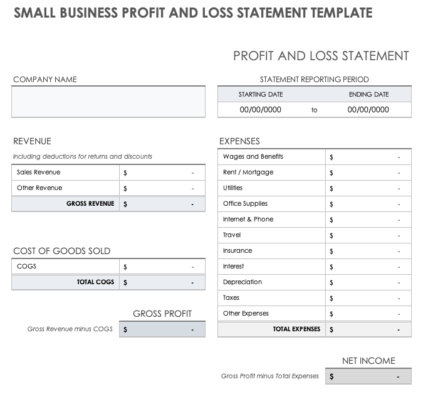Click the COGS amount cell
Image resolution: width=423 pixels, height=399 pixels.
[162, 267]
